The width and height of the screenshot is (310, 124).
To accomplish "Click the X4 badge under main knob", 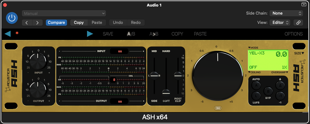I will (218, 108).
